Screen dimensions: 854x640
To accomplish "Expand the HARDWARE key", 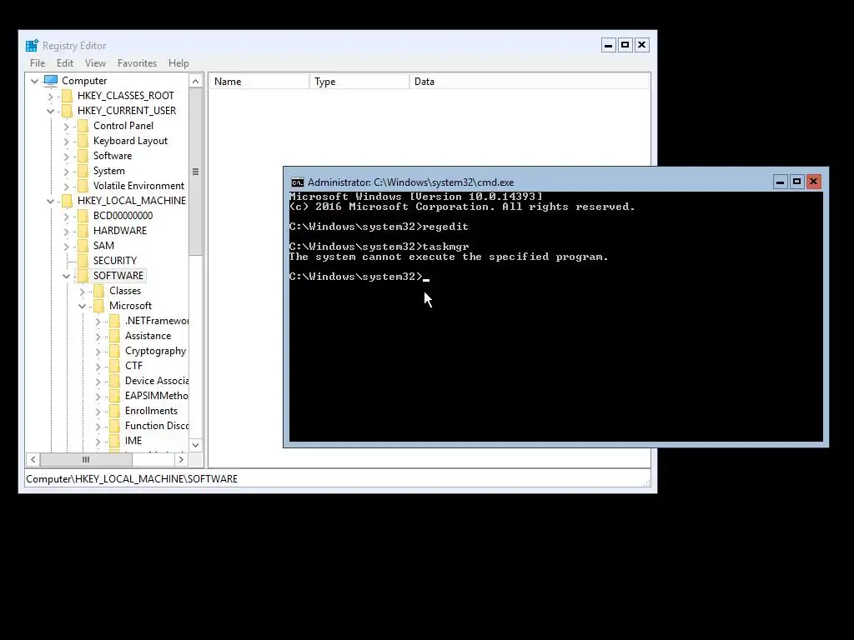I will (67, 232).
